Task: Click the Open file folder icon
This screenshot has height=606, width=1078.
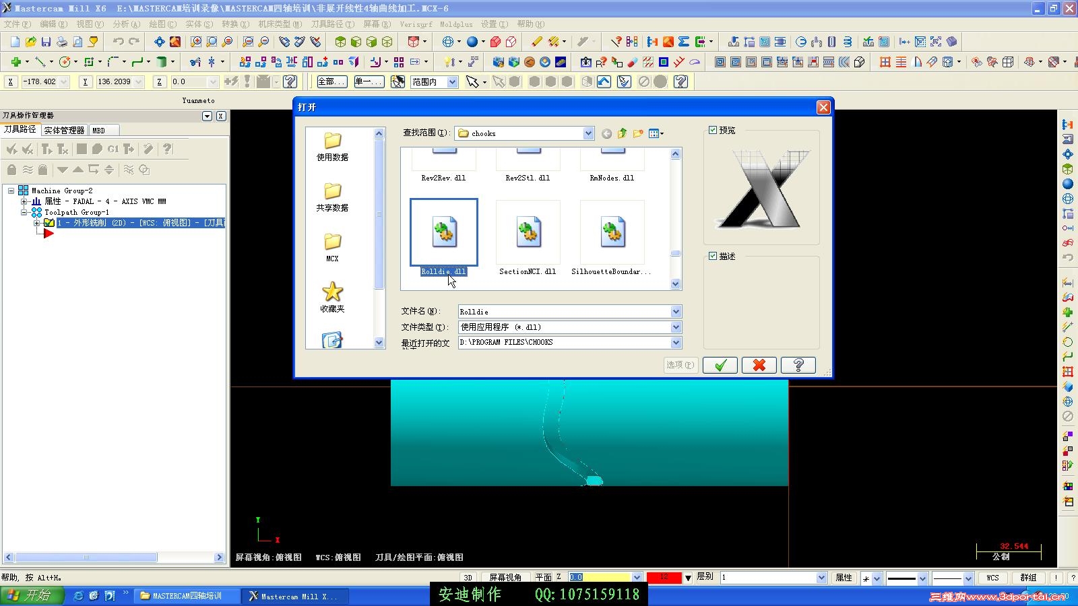Action: tap(30, 42)
